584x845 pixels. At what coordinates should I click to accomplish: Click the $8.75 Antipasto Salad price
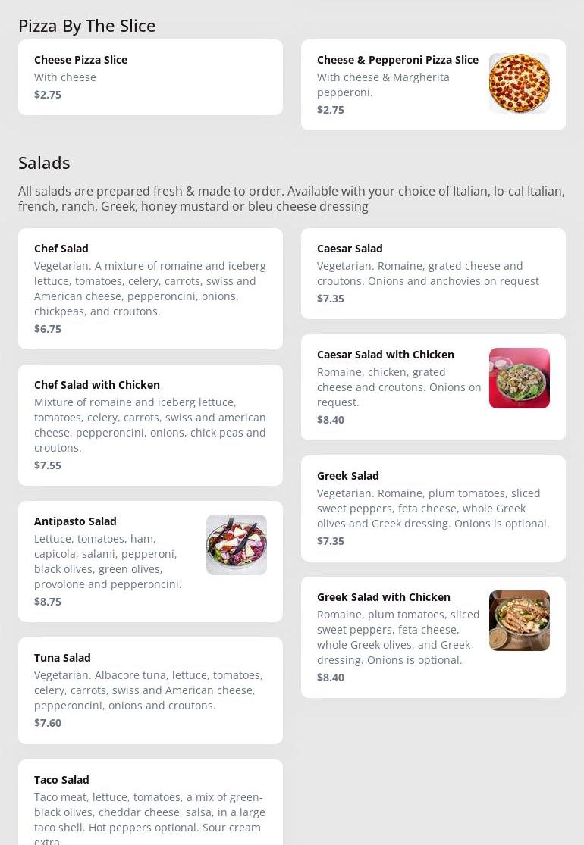click(48, 602)
